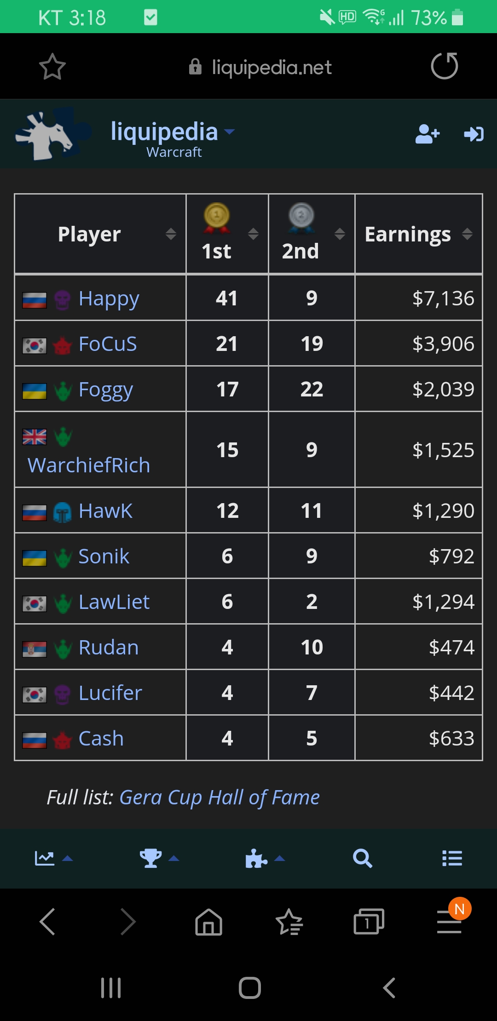This screenshot has width=497, height=1021.
Task: Tap the log in arrow icon
Action: coord(474,134)
